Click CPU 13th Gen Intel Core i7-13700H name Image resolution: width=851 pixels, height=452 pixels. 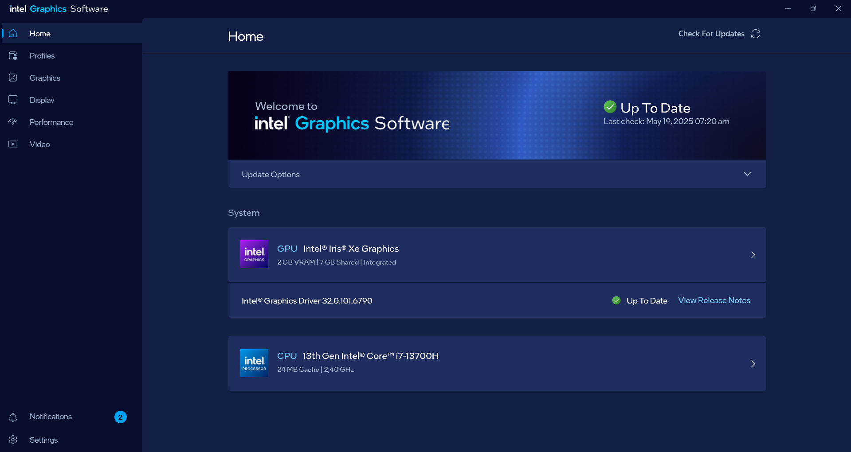tap(358, 356)
